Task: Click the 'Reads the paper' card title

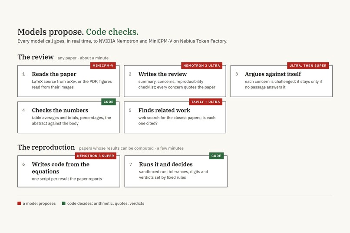Action: click(x=54, y=74)
